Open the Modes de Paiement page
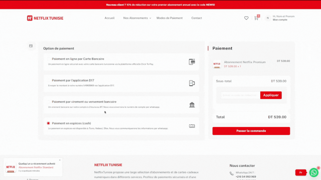This screenshot has width=321, height=180. pyautogui.click(x=169, y=18)
